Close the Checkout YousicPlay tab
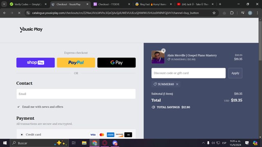The height and width of the screenshot is (147, 262). point(87,4)
